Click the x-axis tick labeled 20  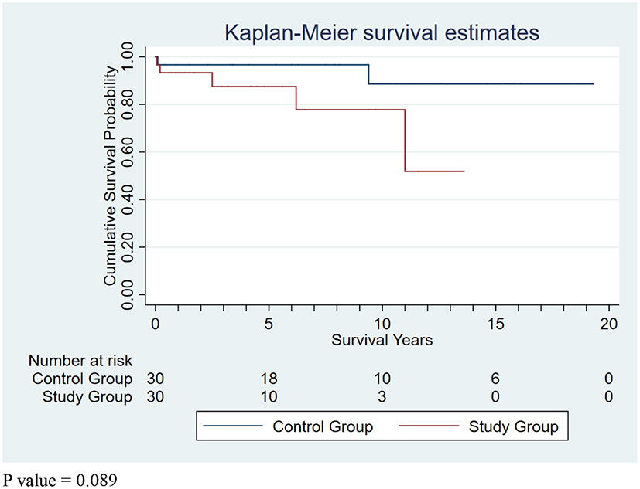(608, 324)
